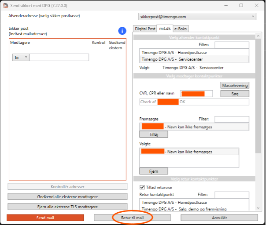Open the To recipient type dropdown

[x=21, y=58]
